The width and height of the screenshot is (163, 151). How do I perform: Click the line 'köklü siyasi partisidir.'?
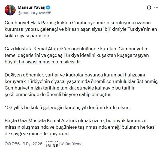[28, 36]
